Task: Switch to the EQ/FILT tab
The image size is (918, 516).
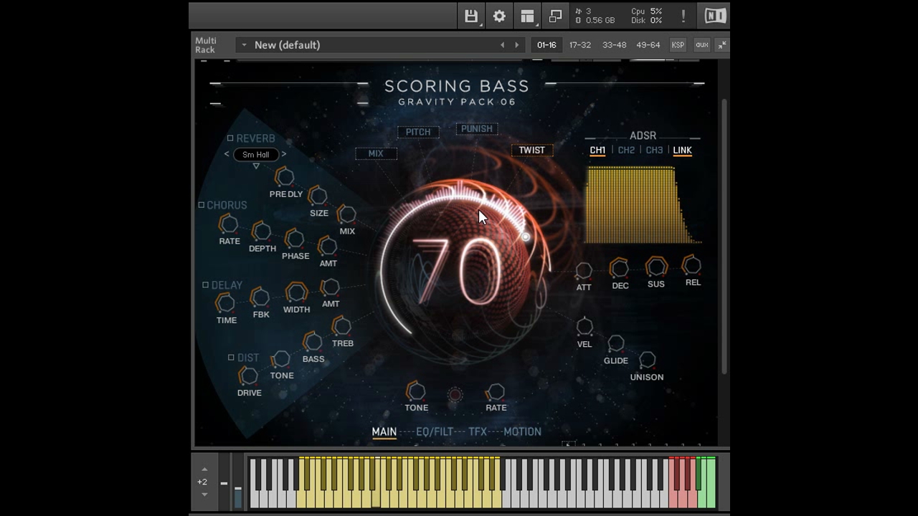Action: tap(435, 431)
